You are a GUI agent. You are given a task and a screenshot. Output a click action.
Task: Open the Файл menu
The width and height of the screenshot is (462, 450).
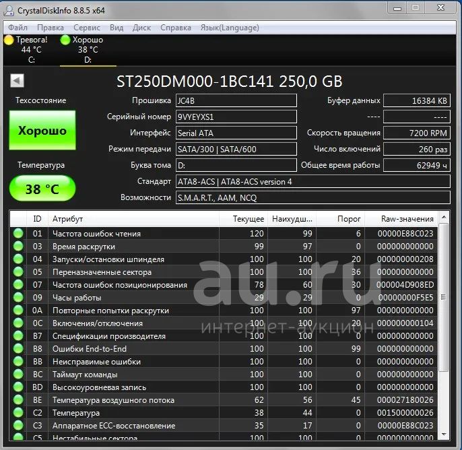[18, 28]
